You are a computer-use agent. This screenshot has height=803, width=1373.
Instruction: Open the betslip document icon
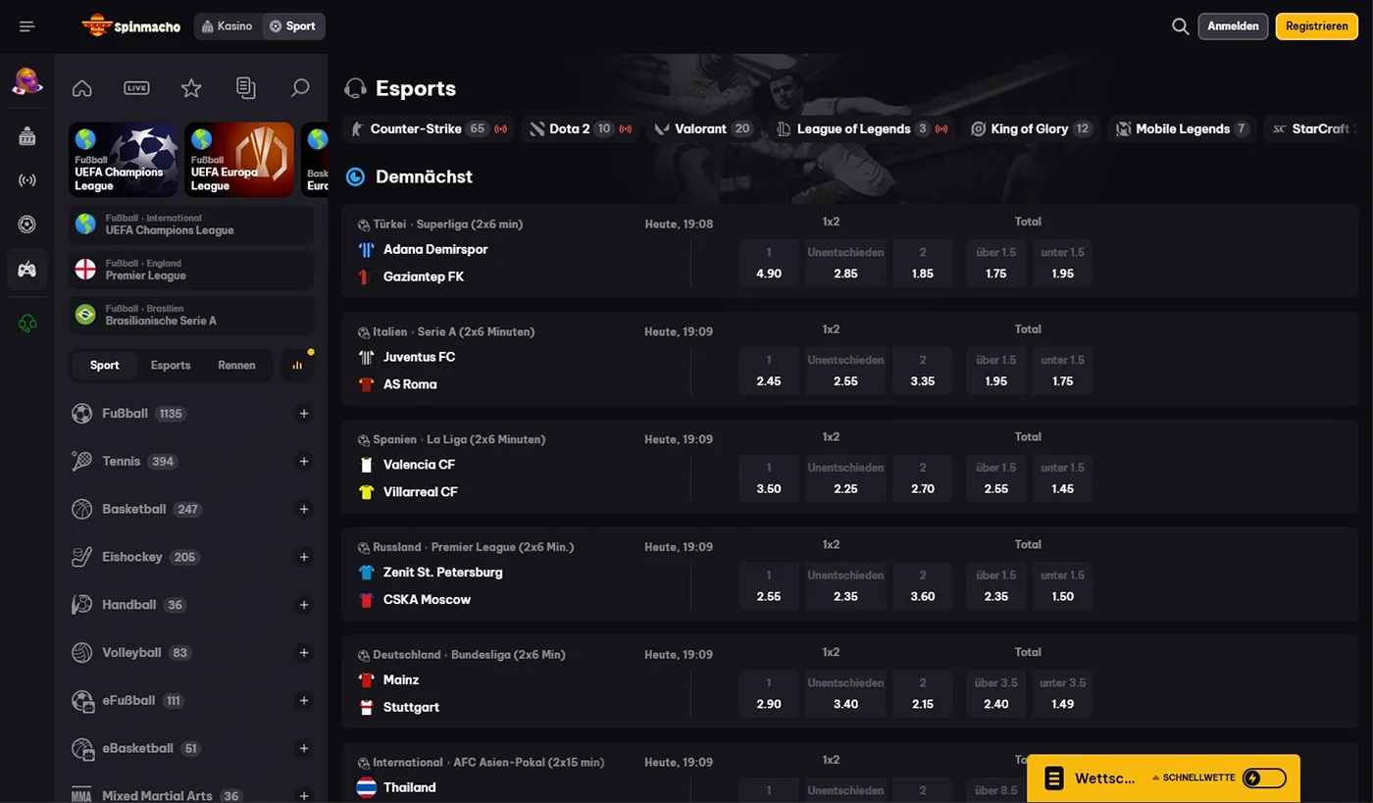[x=245, y=87]
